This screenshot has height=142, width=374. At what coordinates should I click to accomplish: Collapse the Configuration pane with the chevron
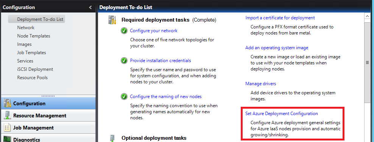[x=90, y=8]
